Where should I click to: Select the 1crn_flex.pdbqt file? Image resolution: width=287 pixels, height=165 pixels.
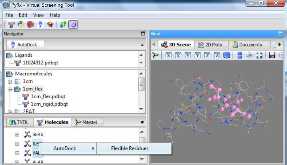[x=48, y=96]
